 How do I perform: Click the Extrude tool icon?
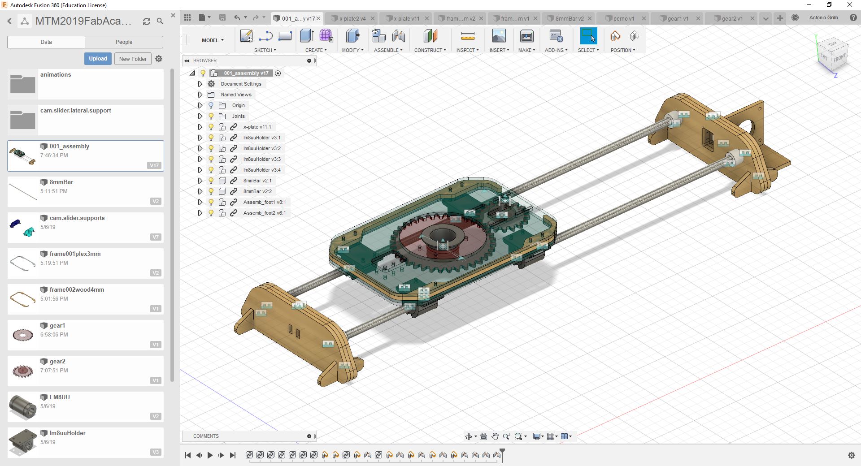click(x=307, y=36)
